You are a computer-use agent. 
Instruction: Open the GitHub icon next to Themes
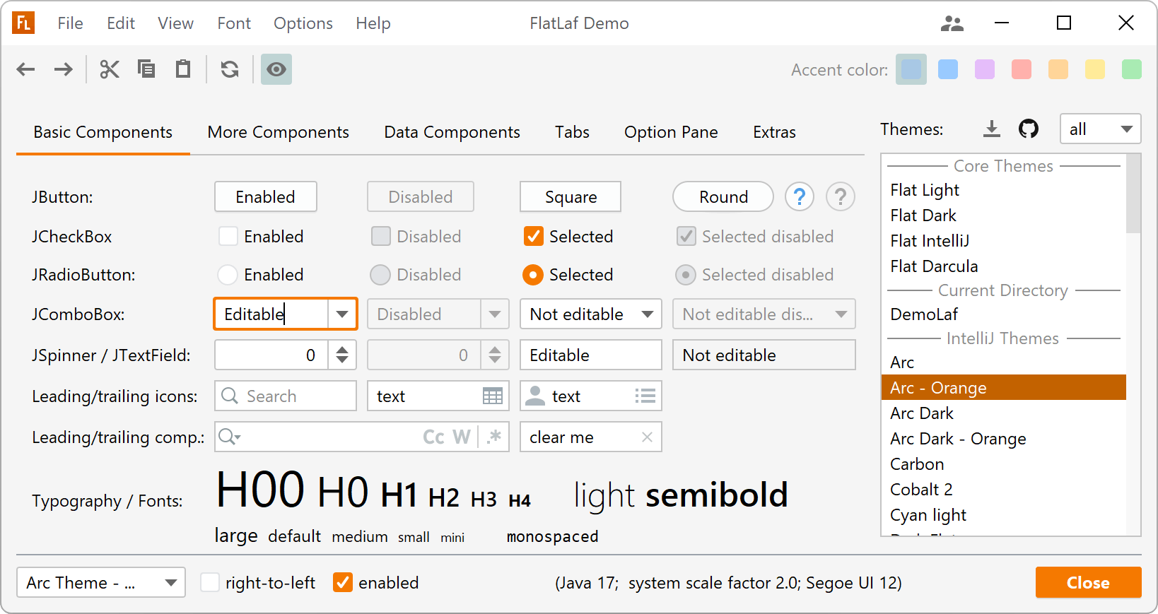click(1029, 129)
